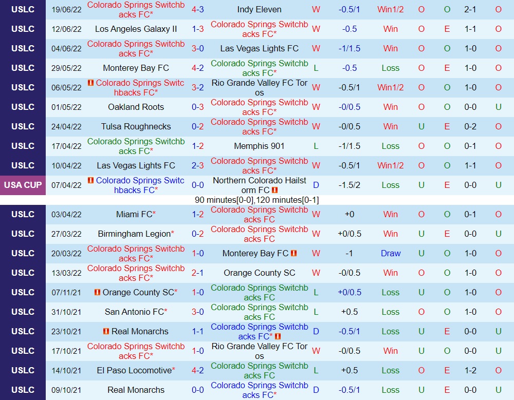
Task: Click the red card icon beside Monterey Bay FC on 20/03/22
Action: 293,253
